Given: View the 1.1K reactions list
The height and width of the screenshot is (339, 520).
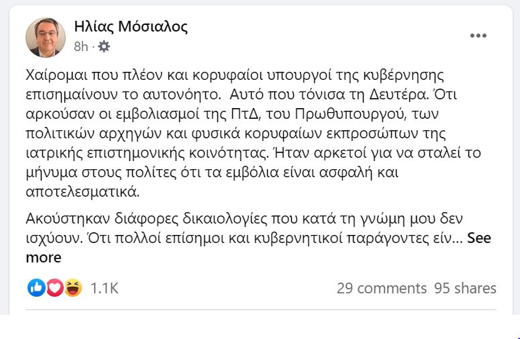Looking at the screenshot, I should click(x=105, y=288).
